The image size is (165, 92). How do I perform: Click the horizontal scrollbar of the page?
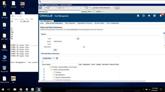[93, 81]
